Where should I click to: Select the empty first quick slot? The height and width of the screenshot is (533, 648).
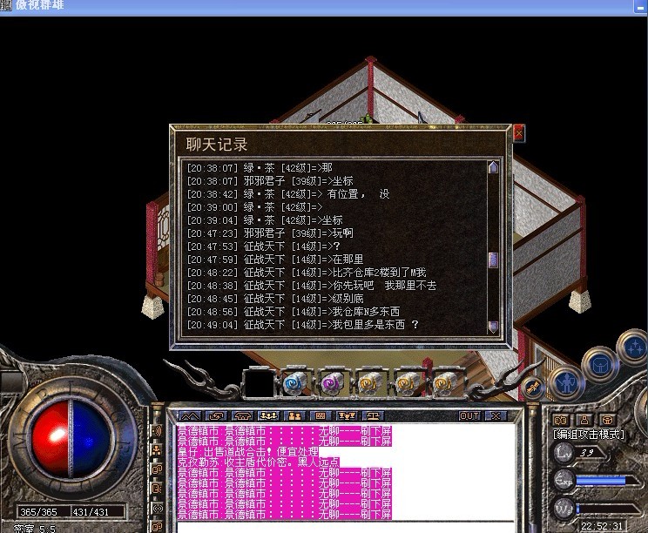pos(259,382)
